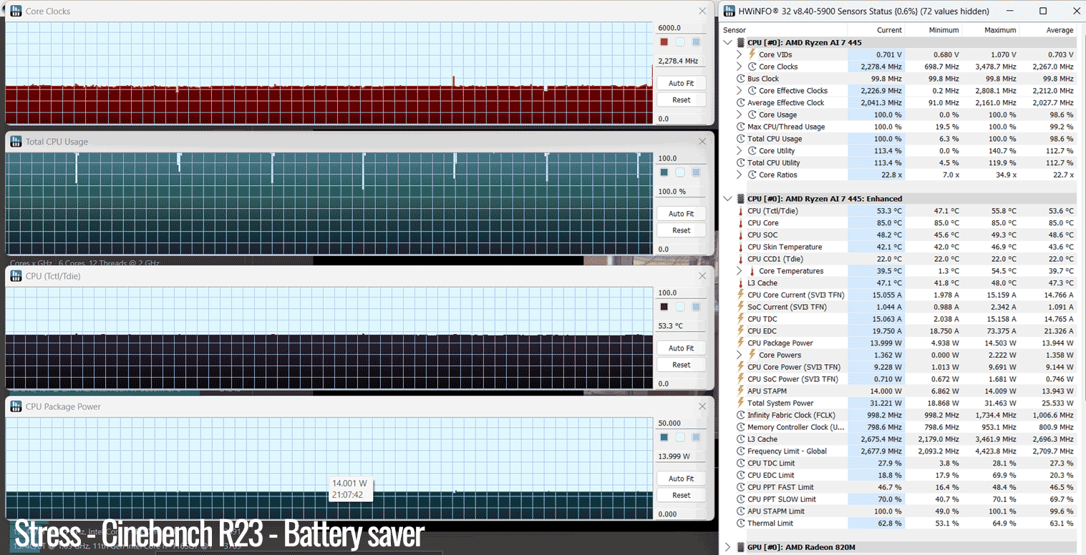The image size is (1086, 555).
Task: Click Auto Fit in the Total CPU Usage window
Action: (x=681, y=213)
